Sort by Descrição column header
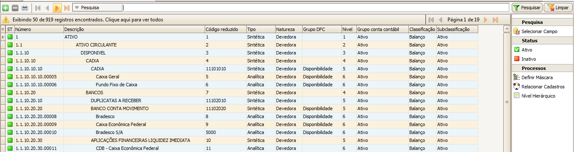 coord(134,29)
